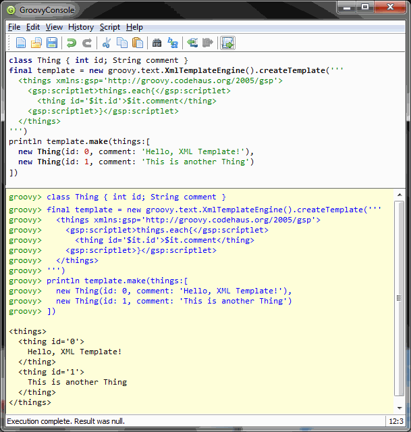
Task: Run the script with the execute icon
Action: point(227,43)
